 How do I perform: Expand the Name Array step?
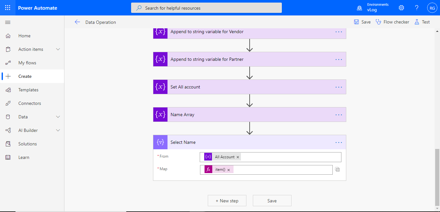pyautogui.click(x=250, y=115)
